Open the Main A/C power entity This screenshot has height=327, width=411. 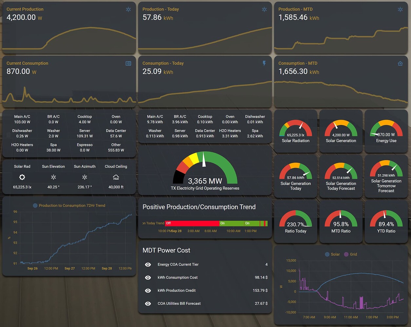[22, 119]
